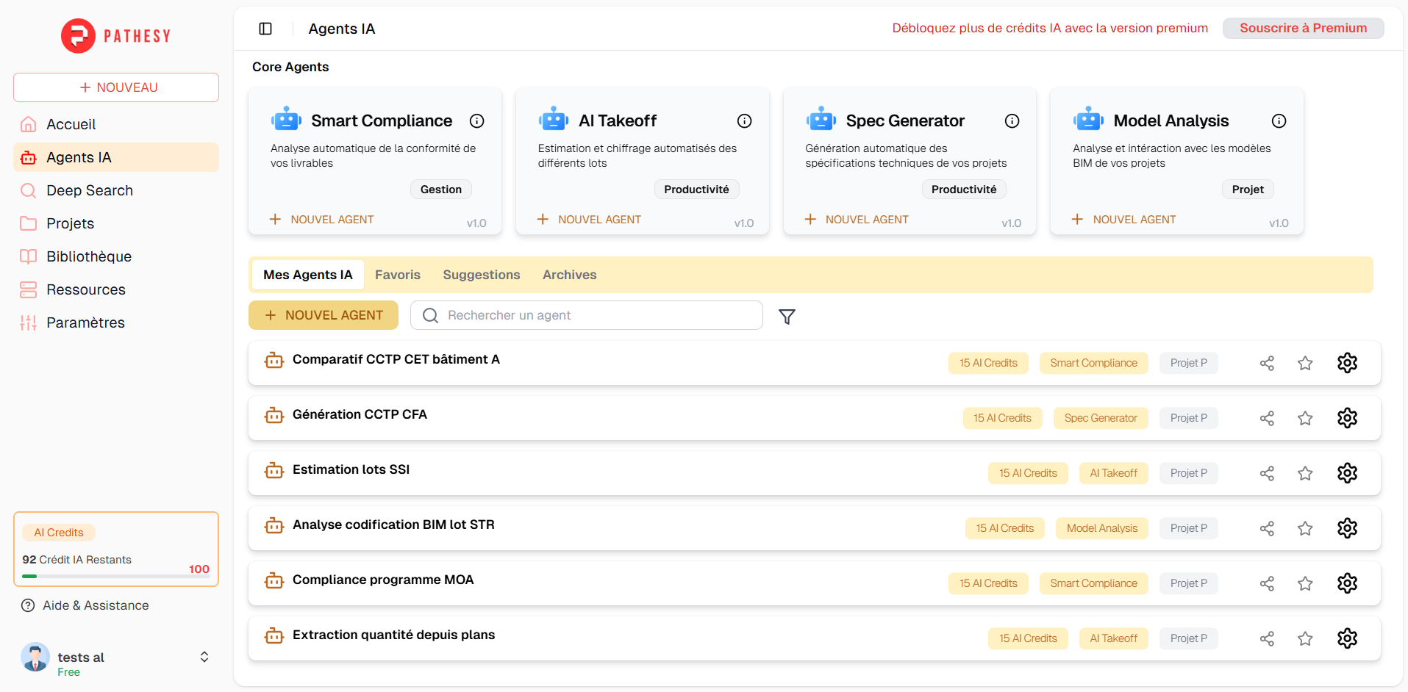Star the Compliance programme MOA agent
The image size is (1408, 692).
coord(1305,583)
